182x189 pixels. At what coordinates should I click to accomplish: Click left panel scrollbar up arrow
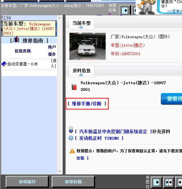pos(60,18)
